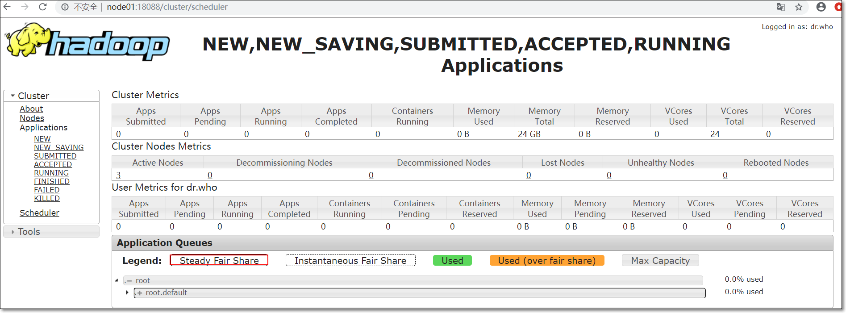Collapse the Cluster sidebar section

(13, 96)
